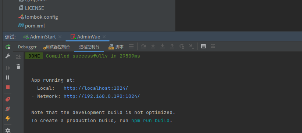Clear console with trash icon
This screenshot has height=133, width=302.
pos(18,67)
